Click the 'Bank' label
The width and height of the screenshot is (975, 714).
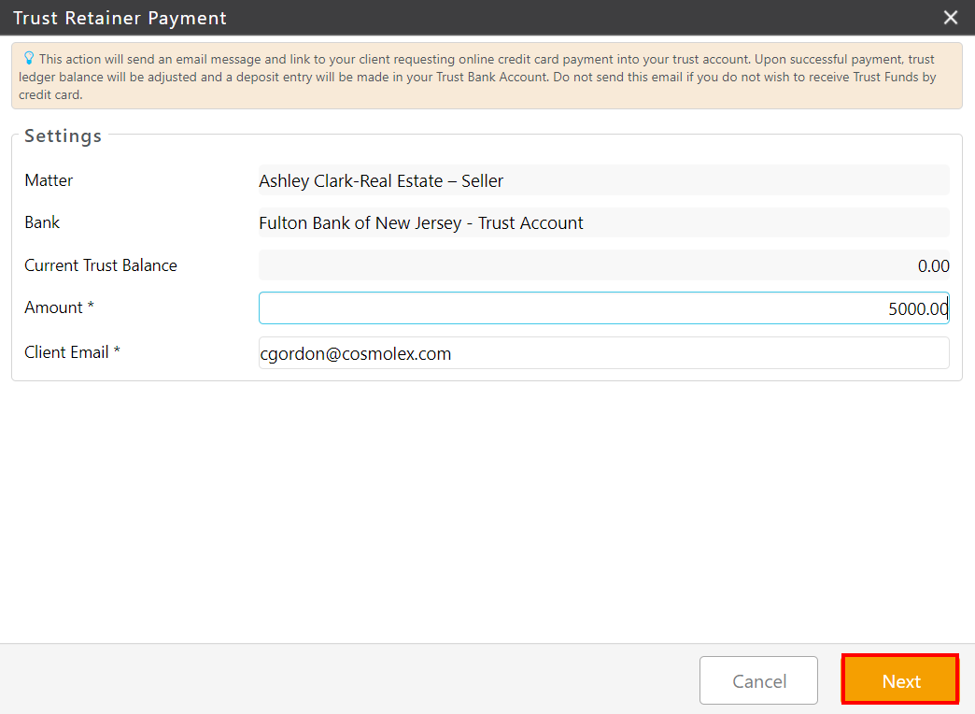[x=42, y=222]
